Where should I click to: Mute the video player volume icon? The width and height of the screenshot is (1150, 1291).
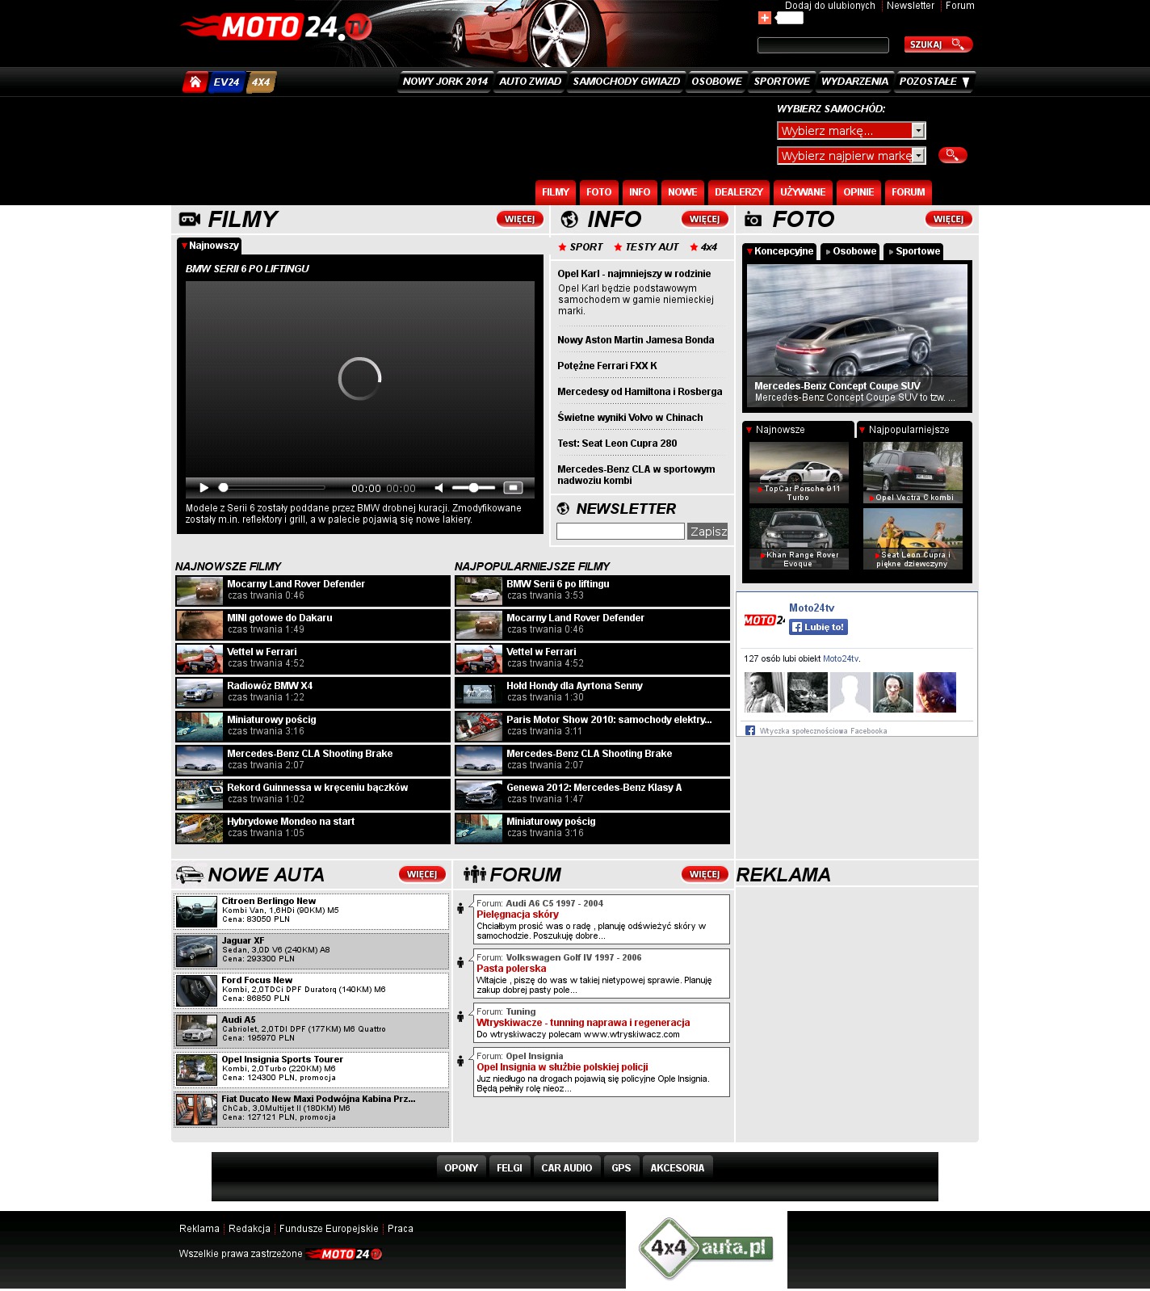tap(439, 488)
